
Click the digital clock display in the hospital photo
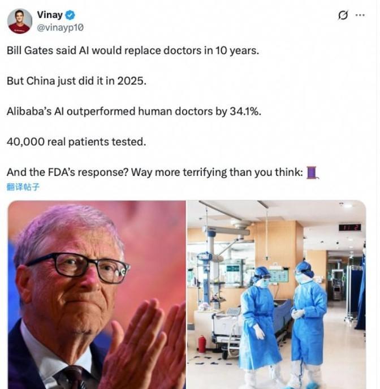pyautogui.click(x=349, y=227)
